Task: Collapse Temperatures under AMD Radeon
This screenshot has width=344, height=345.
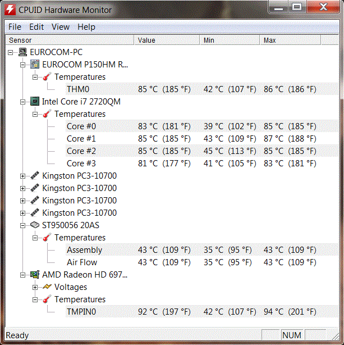Action: [x=35, y=300]
